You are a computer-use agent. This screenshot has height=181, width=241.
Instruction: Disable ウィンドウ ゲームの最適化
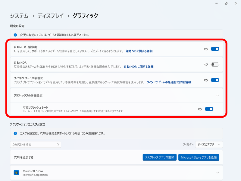214,80
